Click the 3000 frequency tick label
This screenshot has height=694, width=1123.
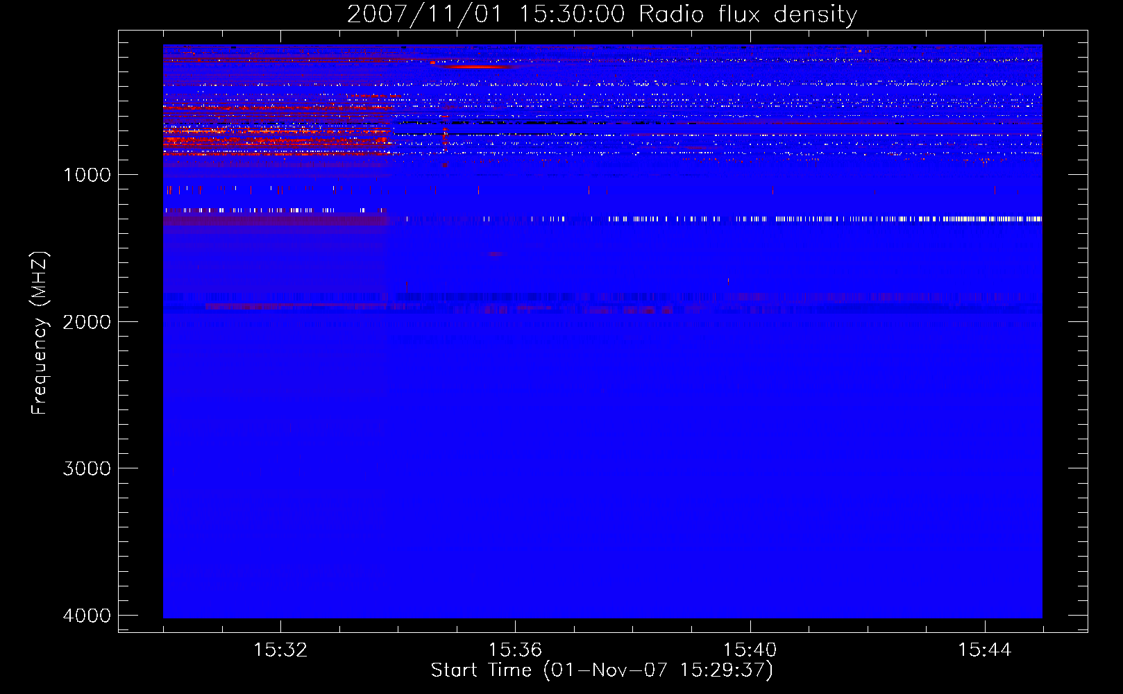(x=87, y=468)
